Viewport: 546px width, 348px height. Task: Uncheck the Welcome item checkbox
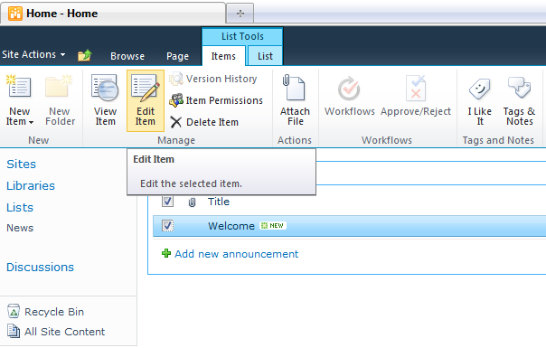pyautogui.click(x=167, y=226)
